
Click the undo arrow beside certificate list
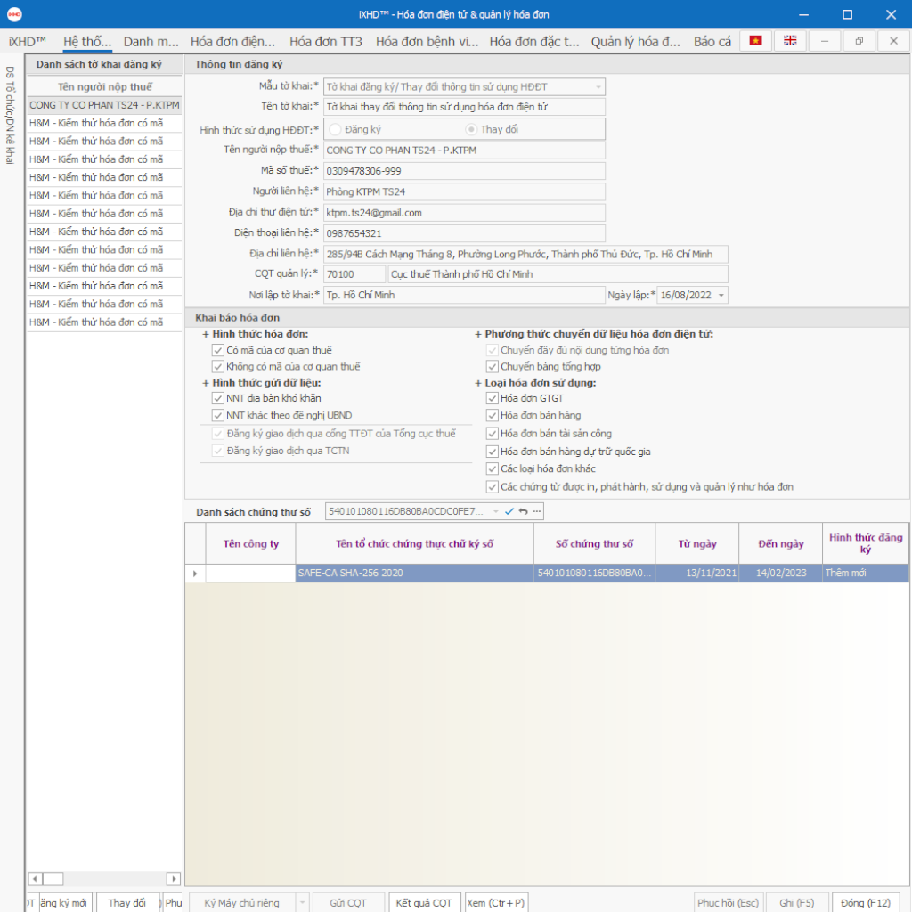523,511
